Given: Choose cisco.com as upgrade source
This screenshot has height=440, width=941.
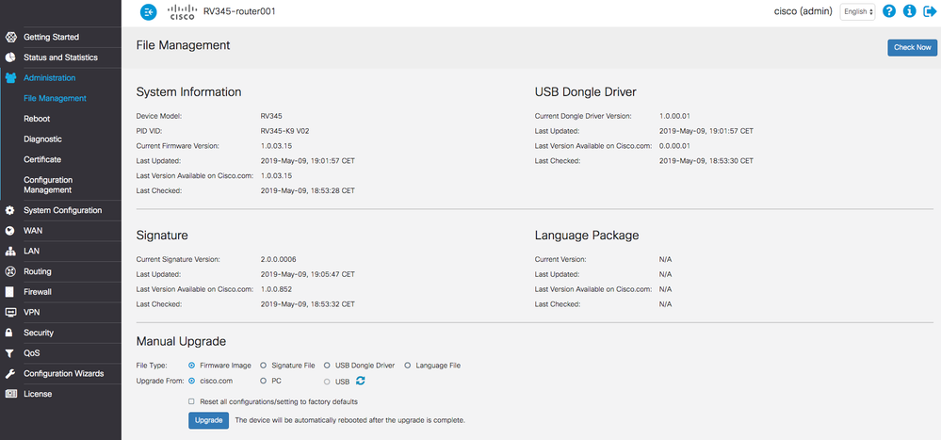Looking at the screenshot, I should 191,381.
